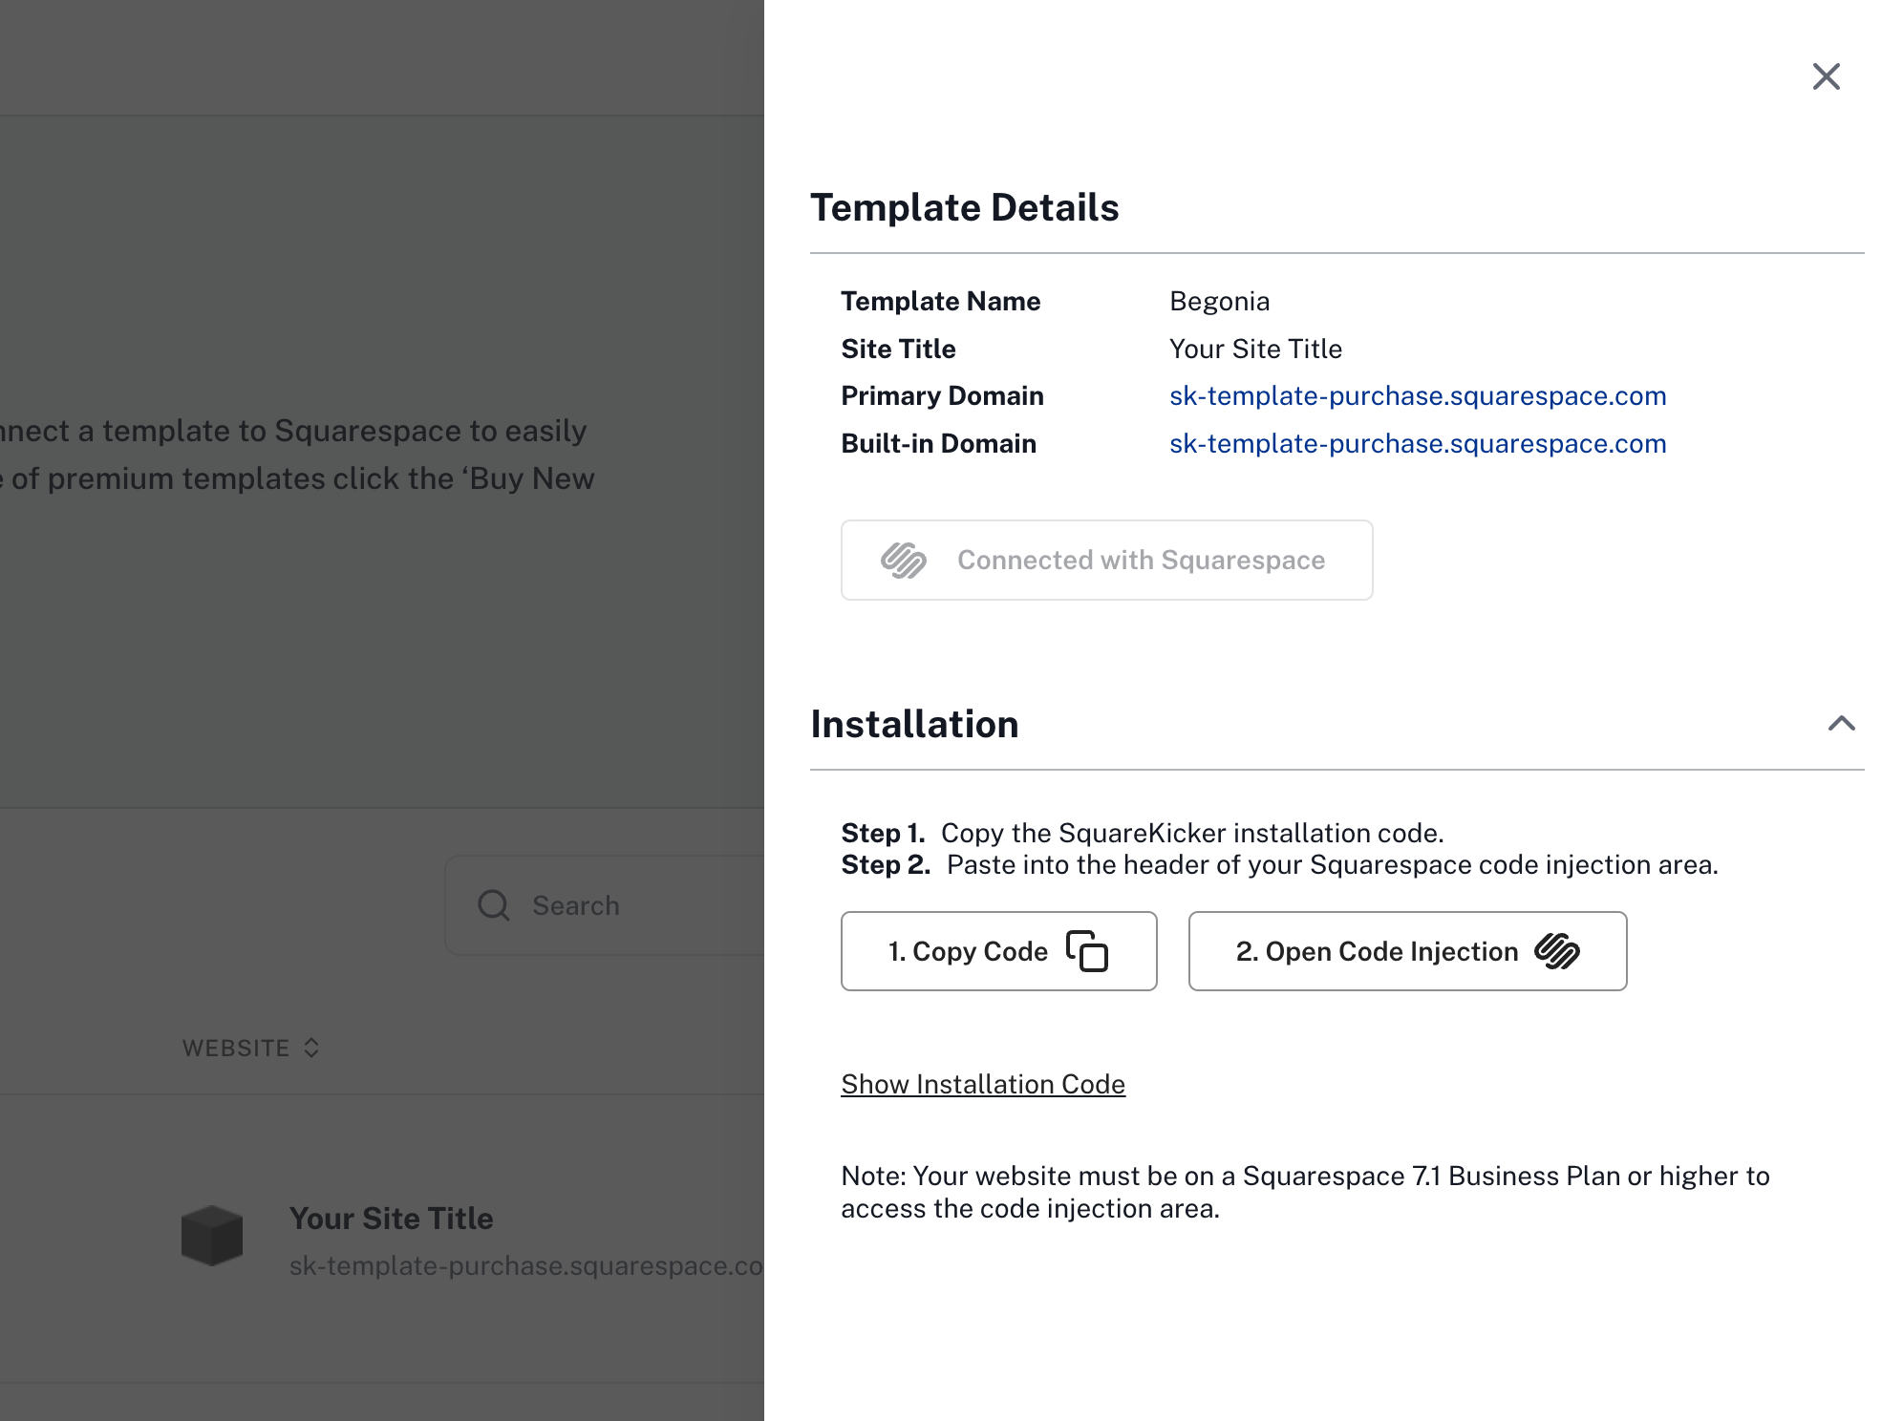The image size is (1903, 1421).
Task: Click the Template Details heading
Action: (x=964, y=207)
